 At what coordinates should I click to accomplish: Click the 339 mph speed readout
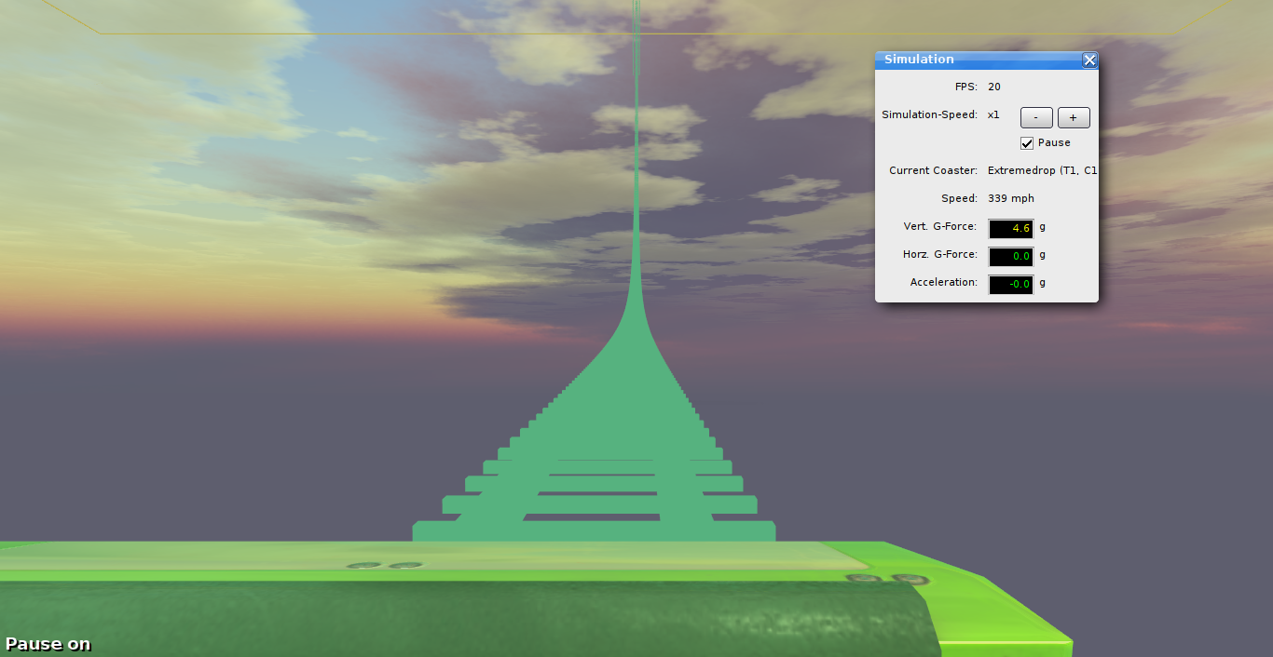pos(1011,199)
